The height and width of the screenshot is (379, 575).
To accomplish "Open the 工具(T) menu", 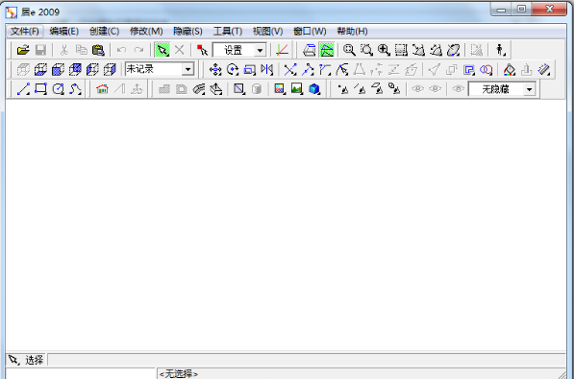I will click(x=228, y=31).
